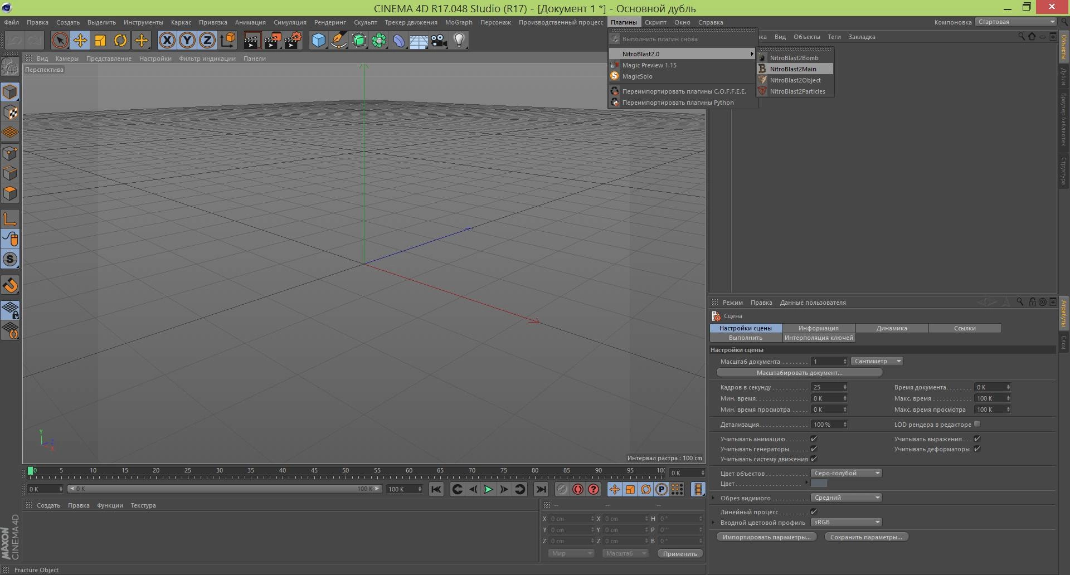Add a Camera object
The width and height of the screenshot is (1070, 575).
(439, 40)
